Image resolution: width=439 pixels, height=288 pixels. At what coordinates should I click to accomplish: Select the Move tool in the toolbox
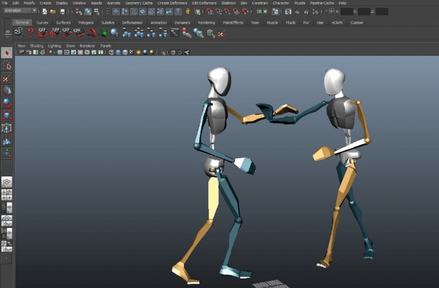(6, 90)
